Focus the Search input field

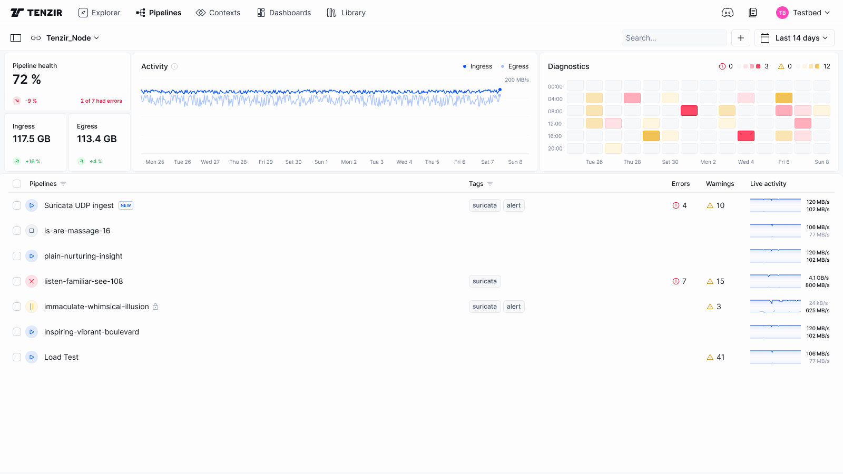[673, 38]
